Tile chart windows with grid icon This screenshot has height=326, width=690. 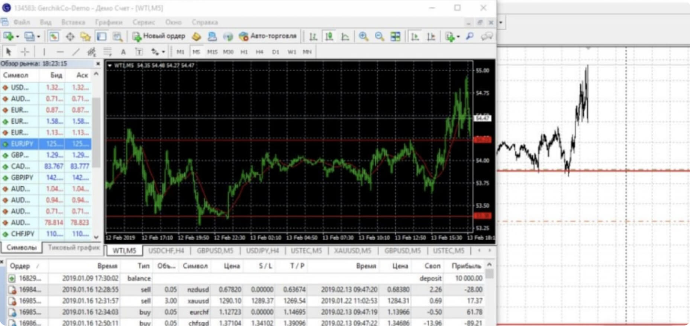coord(395,36)
